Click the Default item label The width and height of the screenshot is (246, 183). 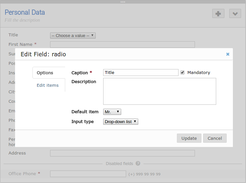pos(85,112)
